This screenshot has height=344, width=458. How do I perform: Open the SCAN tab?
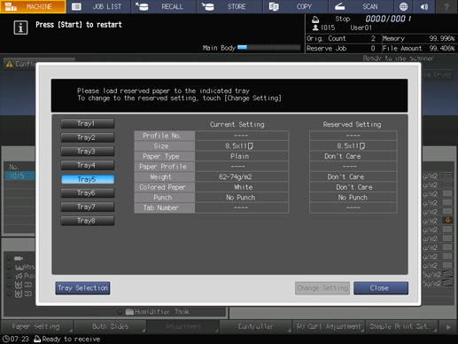click(361, 6)
